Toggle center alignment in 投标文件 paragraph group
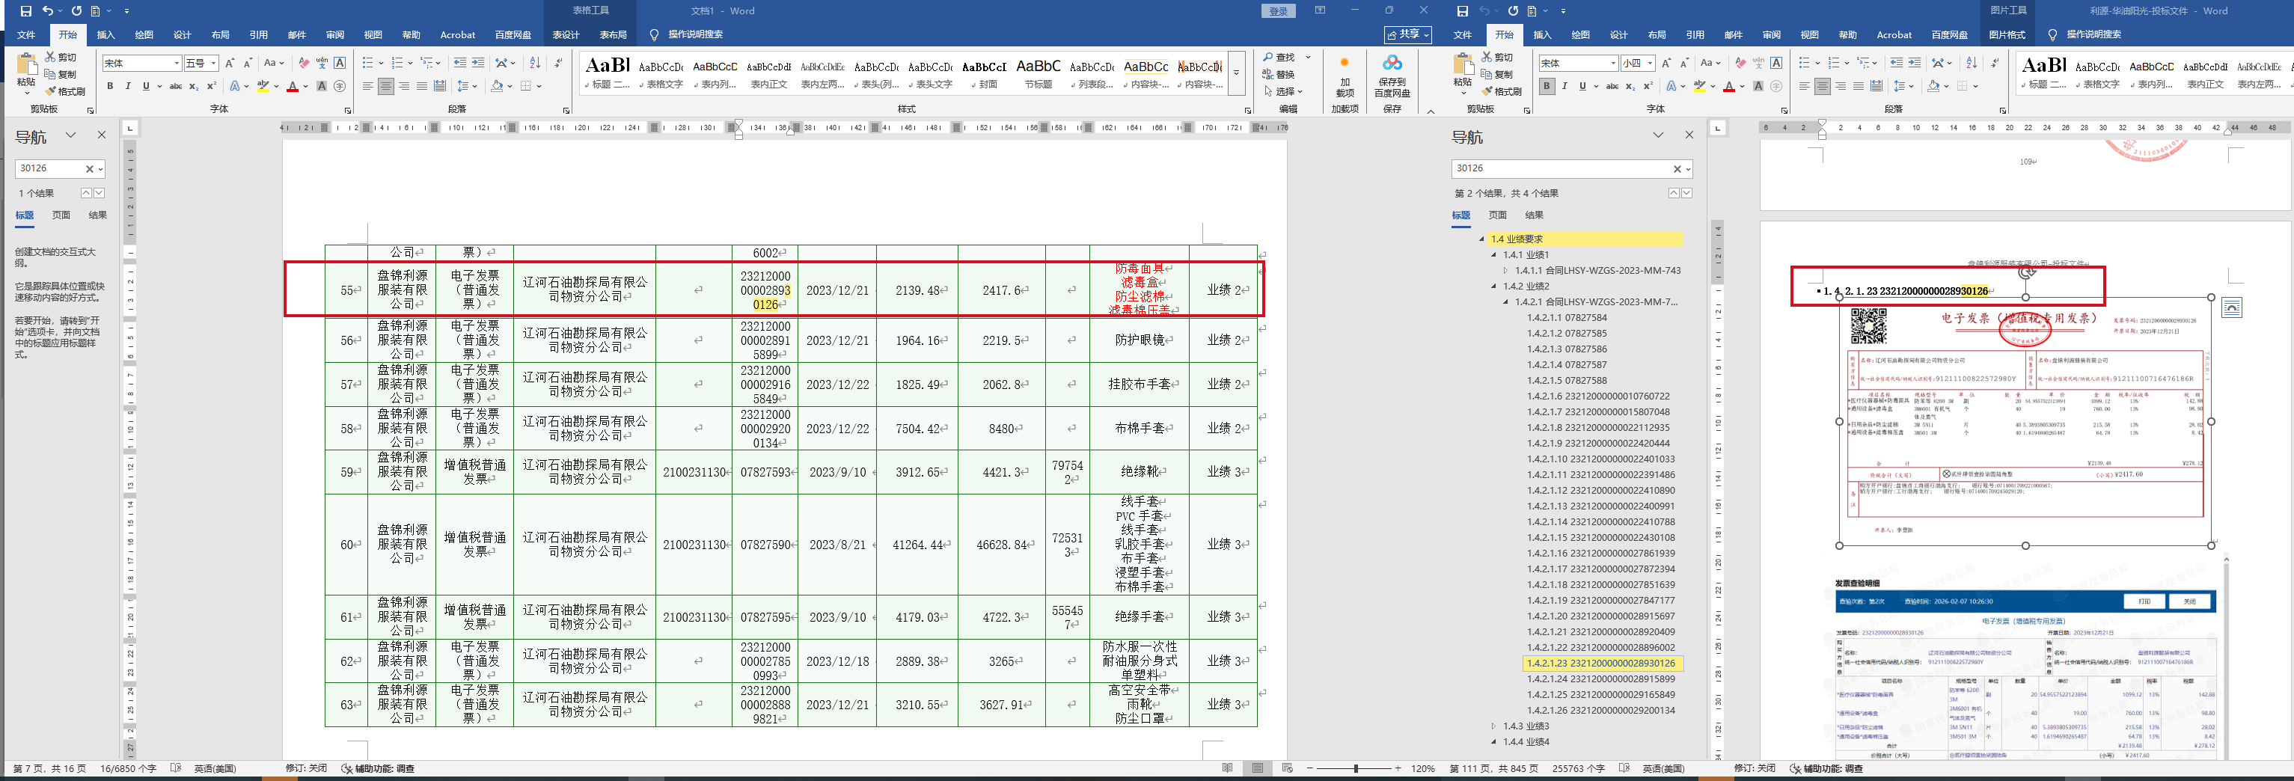 click(1822, 86)
